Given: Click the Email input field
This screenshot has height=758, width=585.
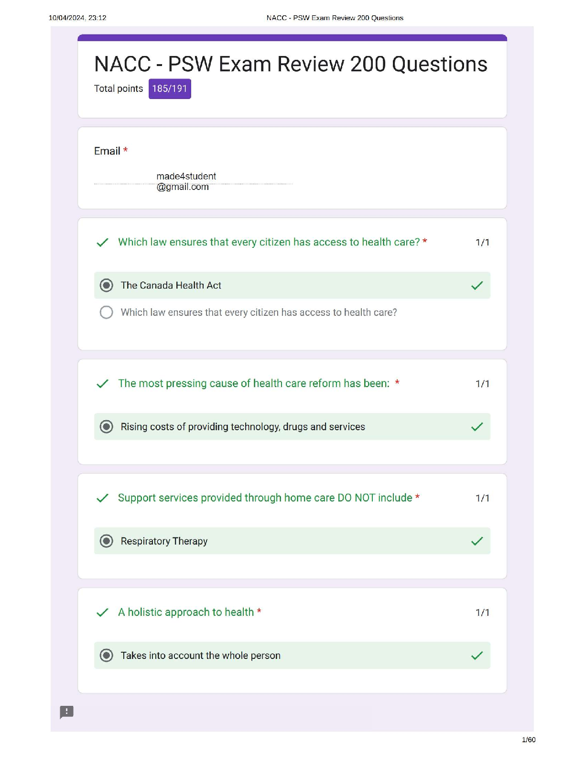Looking at the screenshot, I should click(x=193, y=181).
